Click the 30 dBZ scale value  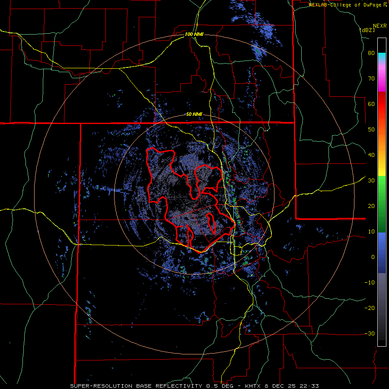point(371,181)
